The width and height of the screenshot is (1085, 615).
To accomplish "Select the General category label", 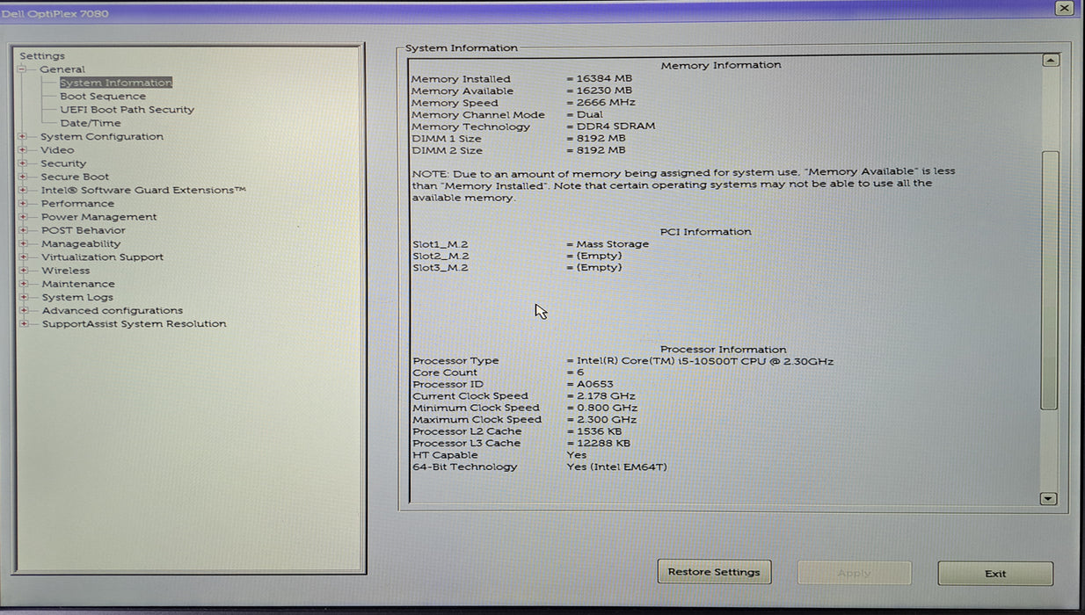I will tap(62, 69).
